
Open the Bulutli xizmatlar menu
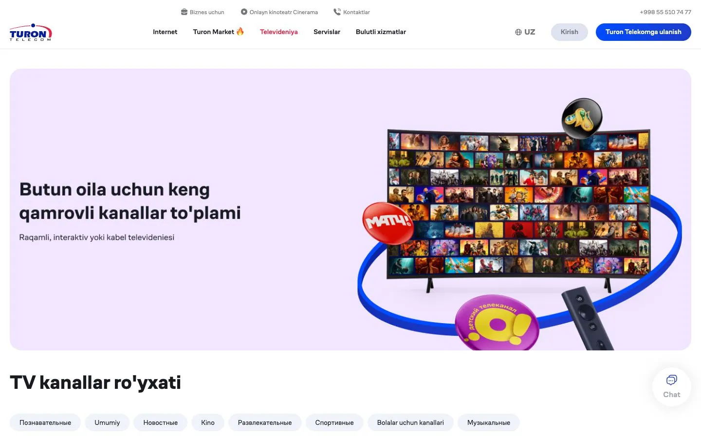(381, 32)
